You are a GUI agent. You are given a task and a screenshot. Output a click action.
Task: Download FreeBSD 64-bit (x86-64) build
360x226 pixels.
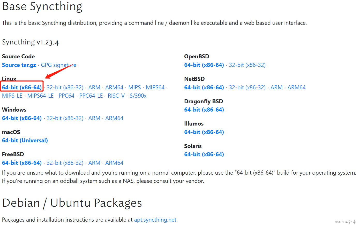coord(22,163)
